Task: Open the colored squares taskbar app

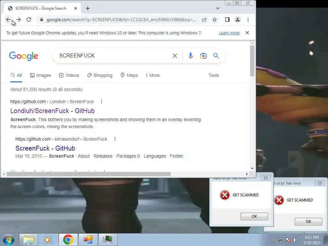Action: (x=88, y=240)
